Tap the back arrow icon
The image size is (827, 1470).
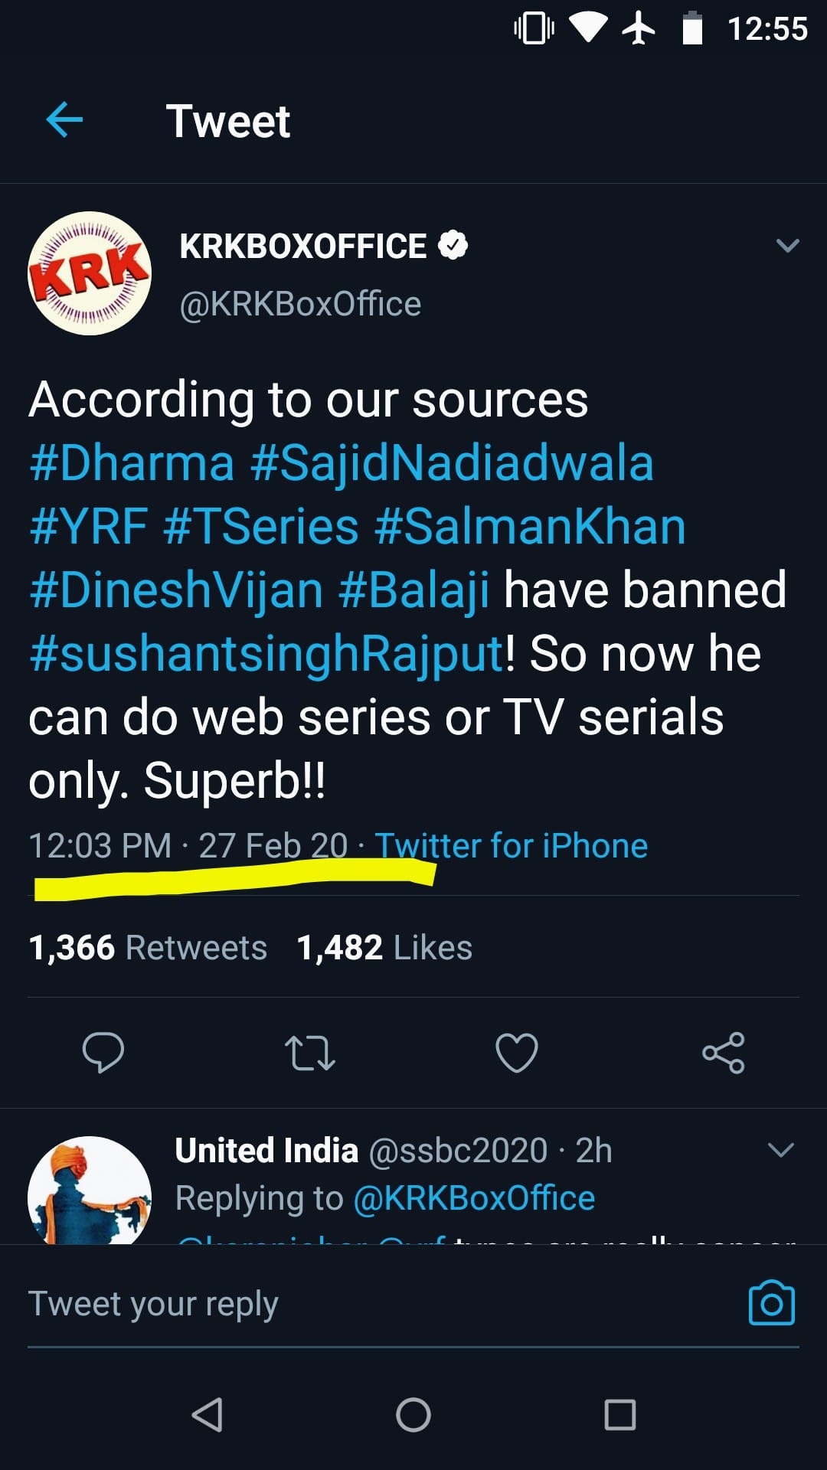[64, 120]
